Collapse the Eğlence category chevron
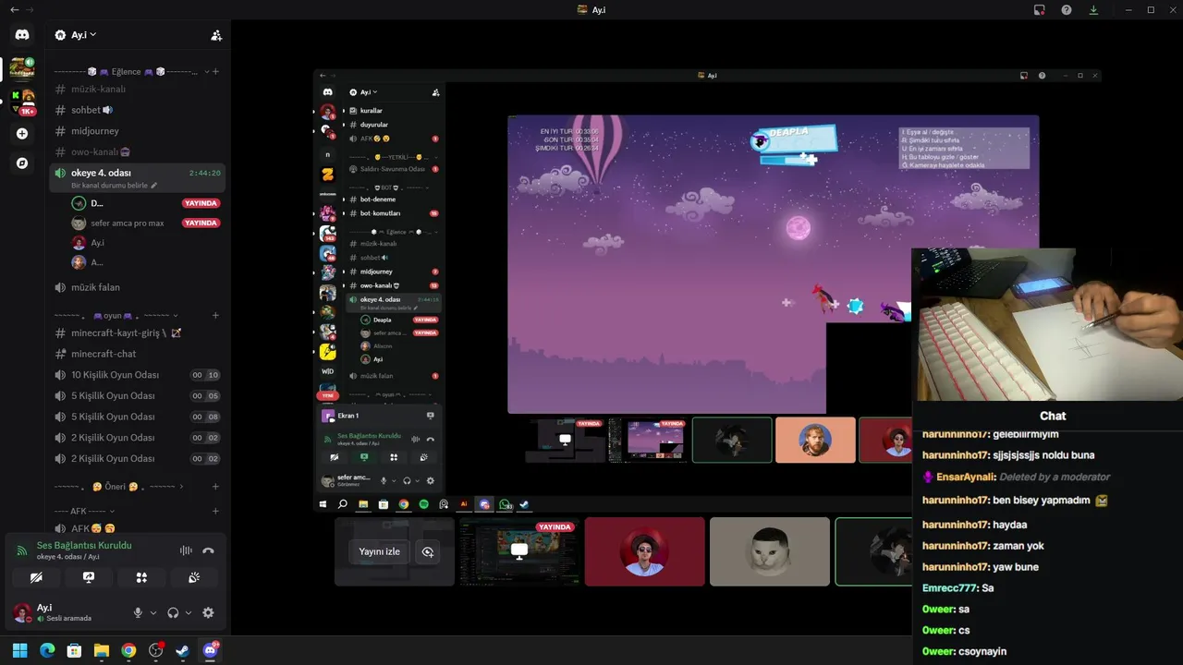 point(206,71)
